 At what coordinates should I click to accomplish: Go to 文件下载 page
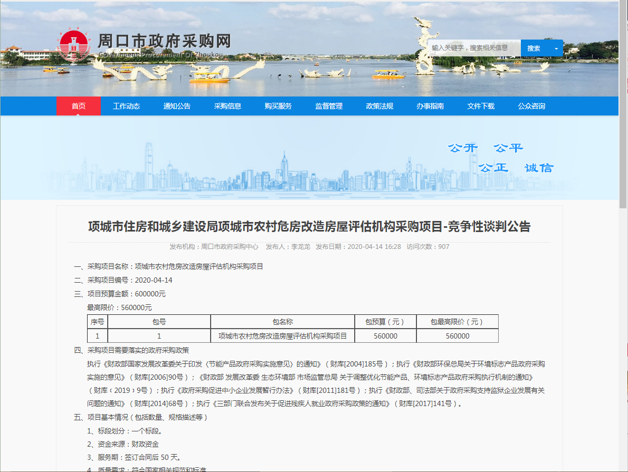coord(481,106)
